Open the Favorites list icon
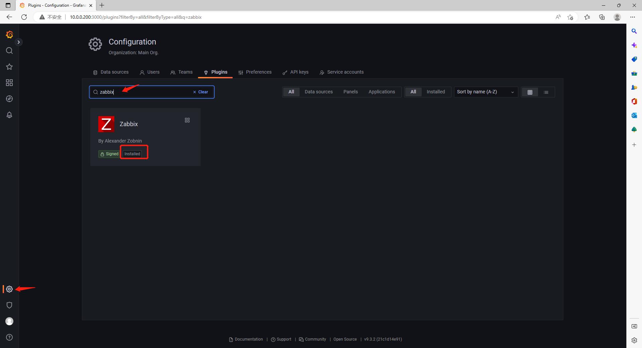Image resolution: width=642 pixels, height=348 pixels. 587,17
